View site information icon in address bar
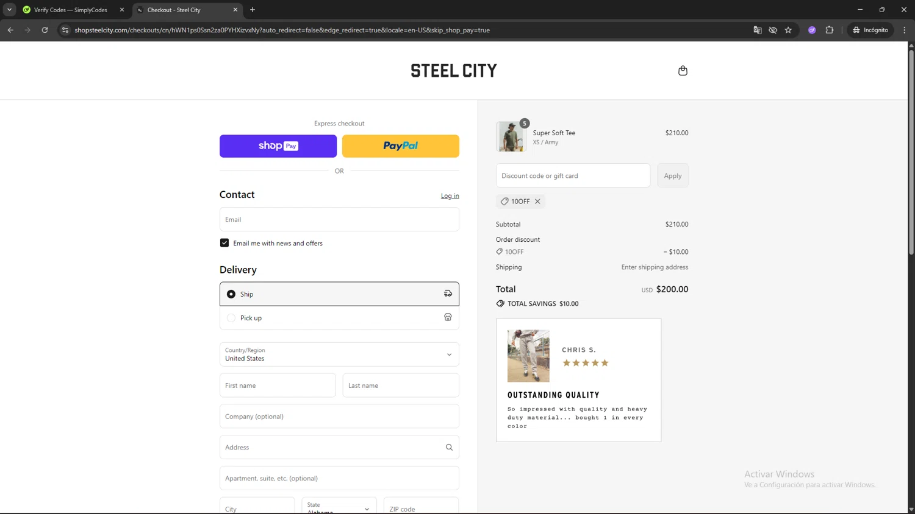Screen dimensions: 915x514 click(x=65, y=30)
